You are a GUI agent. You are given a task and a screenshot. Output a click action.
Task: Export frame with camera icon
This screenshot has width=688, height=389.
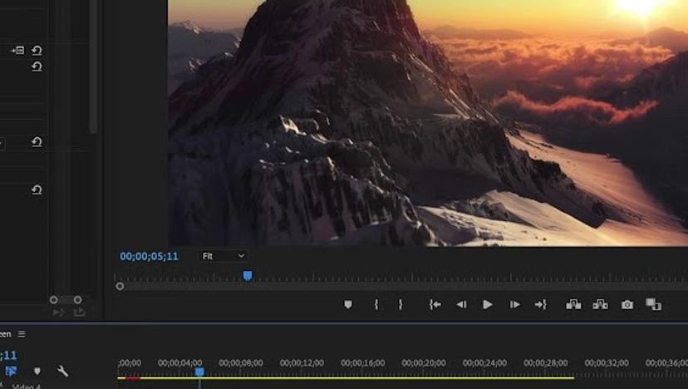point(627,305)
